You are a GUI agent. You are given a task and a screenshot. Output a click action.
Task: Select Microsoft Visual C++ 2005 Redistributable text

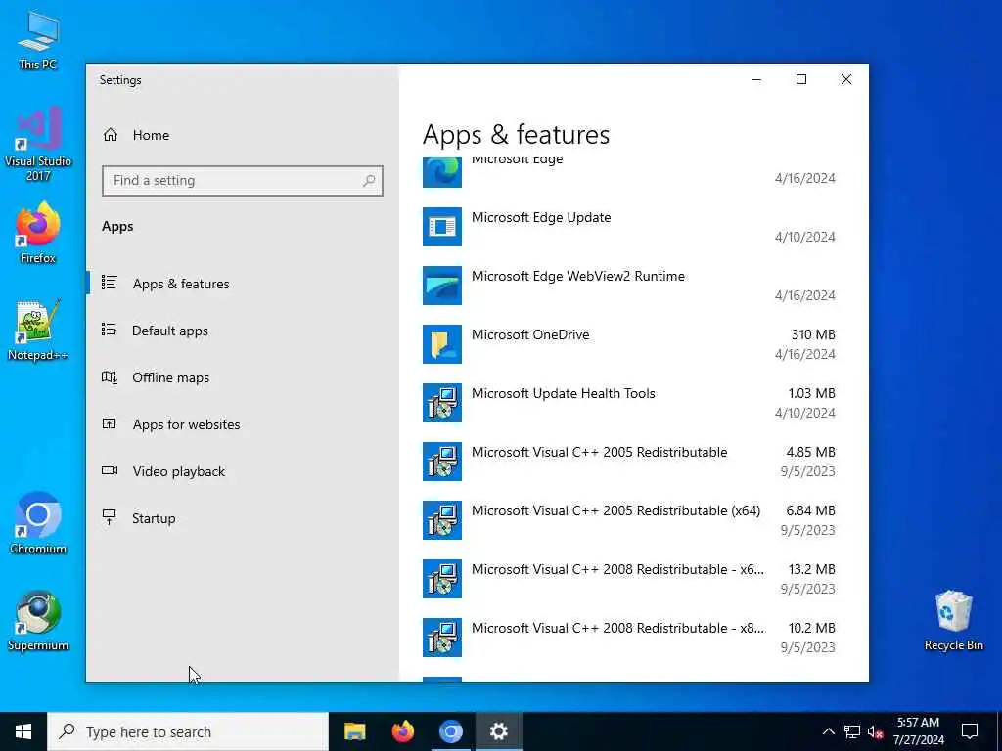(x=600, y=452)
